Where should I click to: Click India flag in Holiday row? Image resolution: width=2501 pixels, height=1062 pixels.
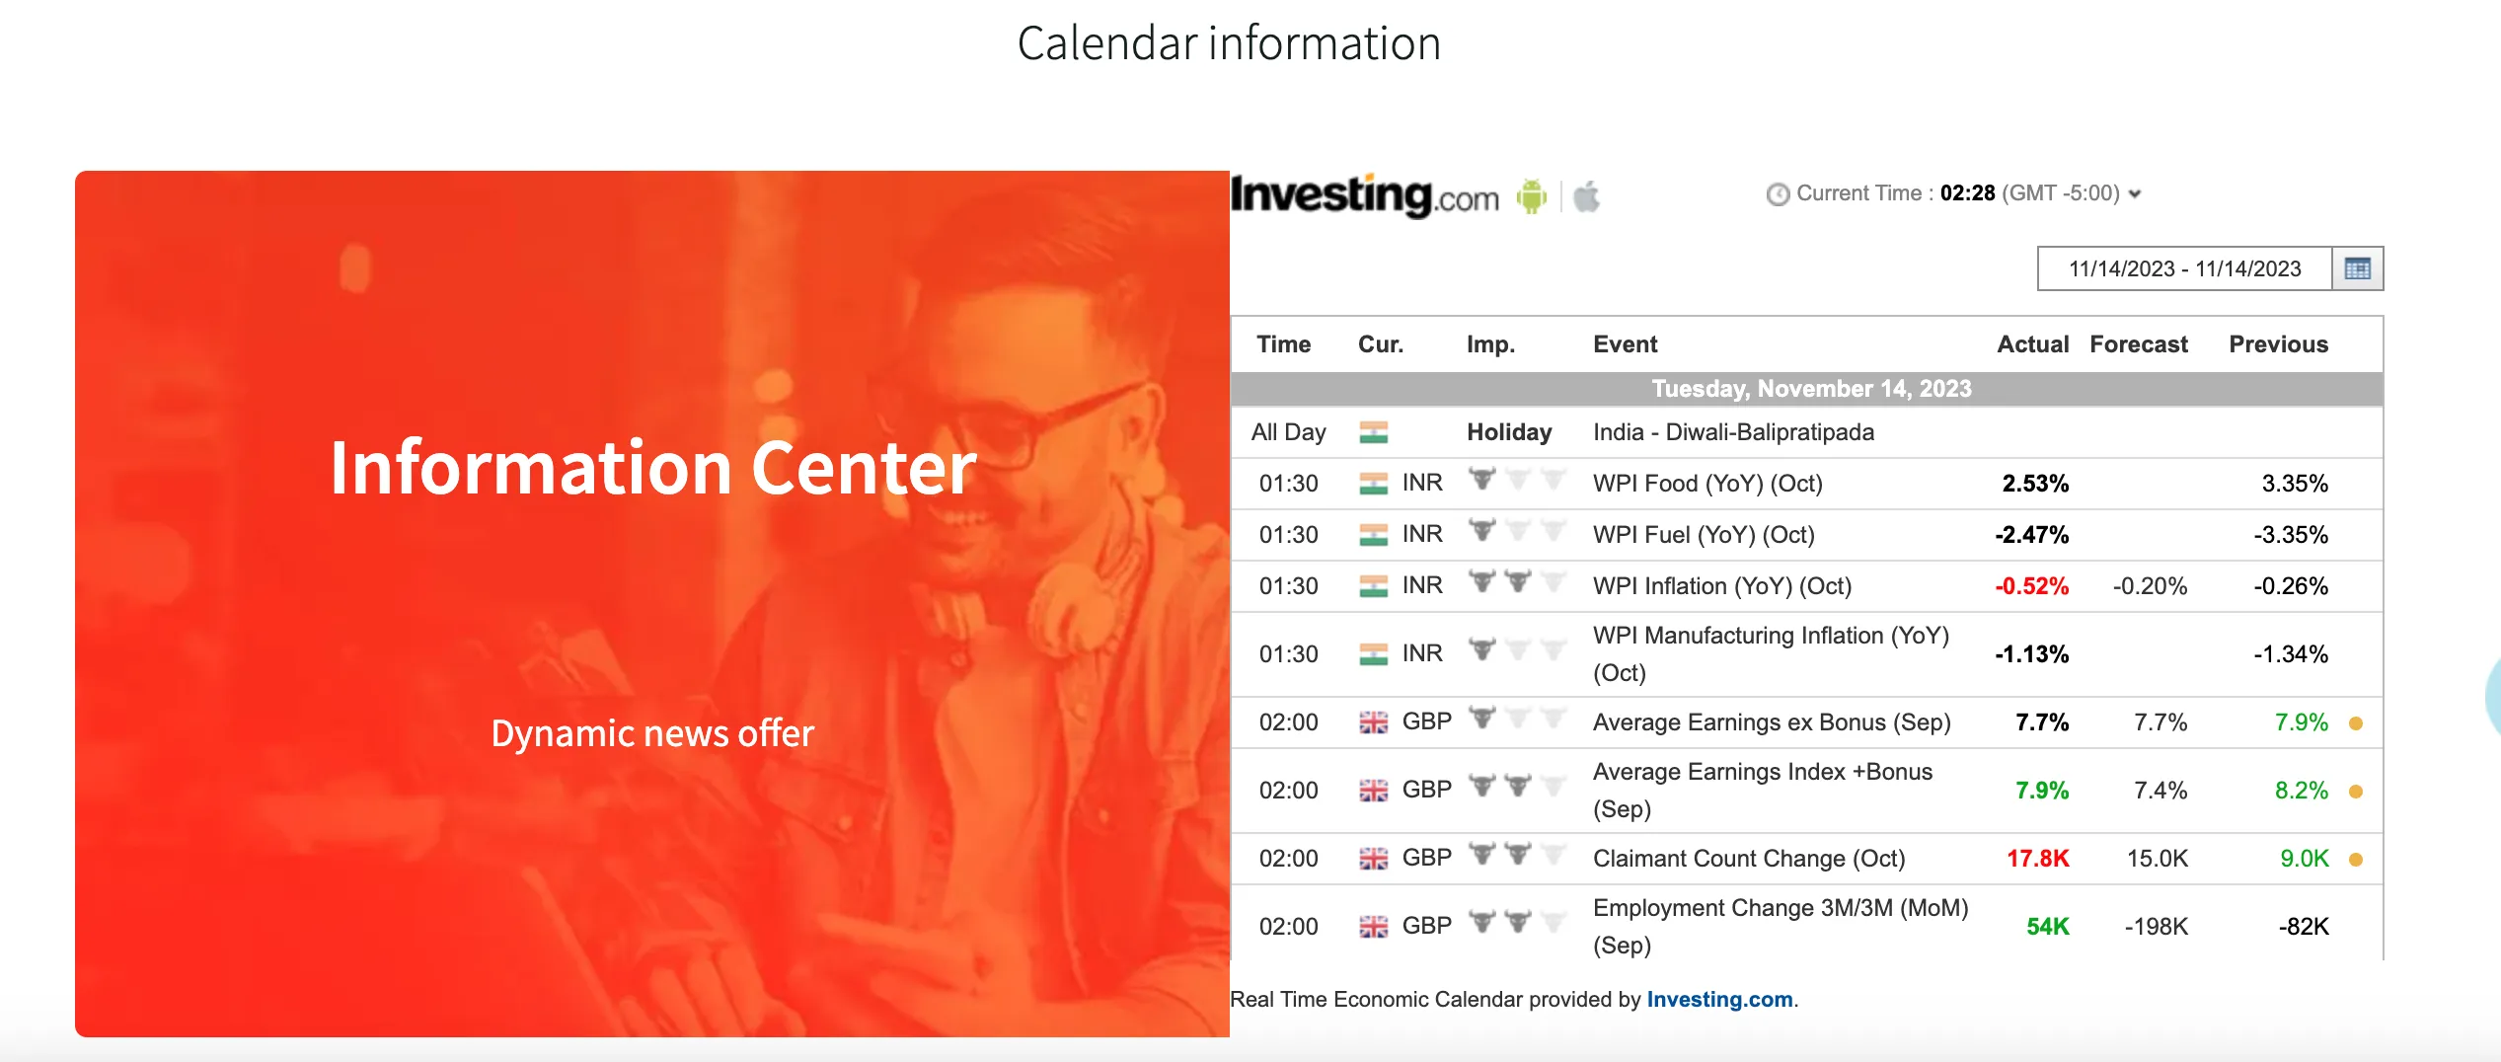coord(1373,432)
